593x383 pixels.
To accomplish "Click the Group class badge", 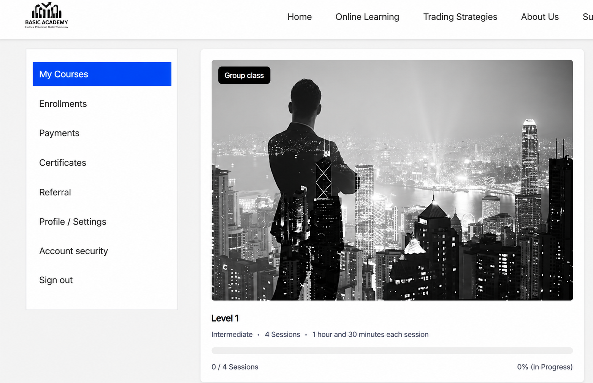I will pyautogui.click(x=244, y=75).
